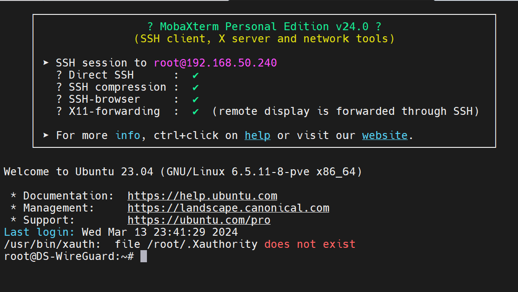Click the Documentation: label
Viewport: 518px width, 292px height.
click(68, 196)
